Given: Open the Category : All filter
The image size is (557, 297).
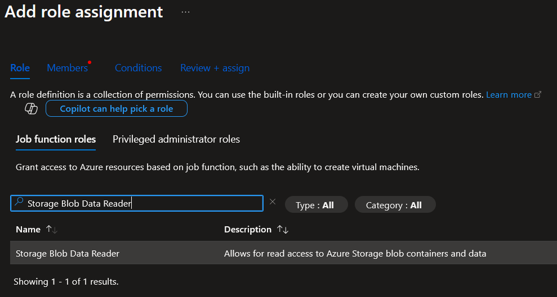Looking at the screenshot, I should [x=395, y=204].
